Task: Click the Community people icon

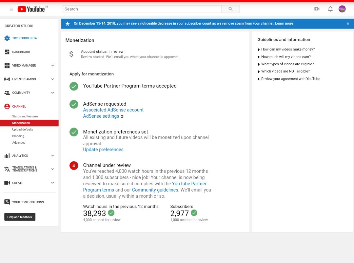Action: point(7,92)
